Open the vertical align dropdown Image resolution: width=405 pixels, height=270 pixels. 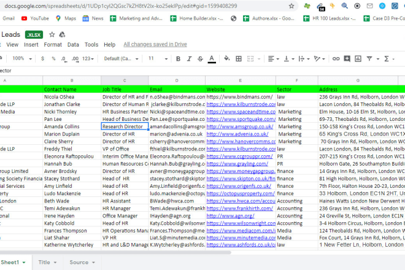pyautogui.click(x=289, y=59)
